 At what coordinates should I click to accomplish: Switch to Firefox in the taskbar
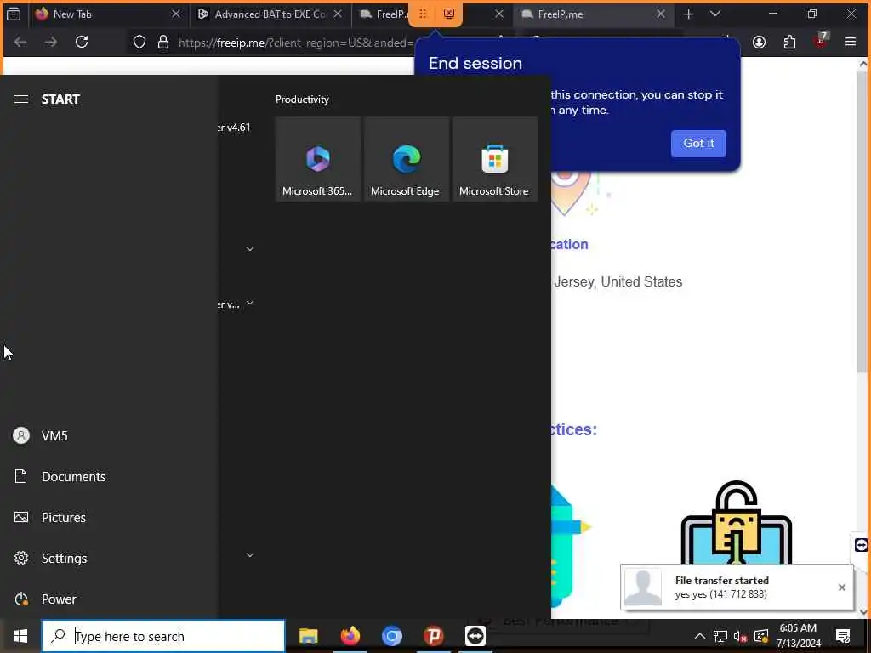coord(350,636)
